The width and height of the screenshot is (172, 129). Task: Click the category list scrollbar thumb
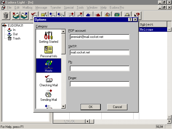coord(63,44)
